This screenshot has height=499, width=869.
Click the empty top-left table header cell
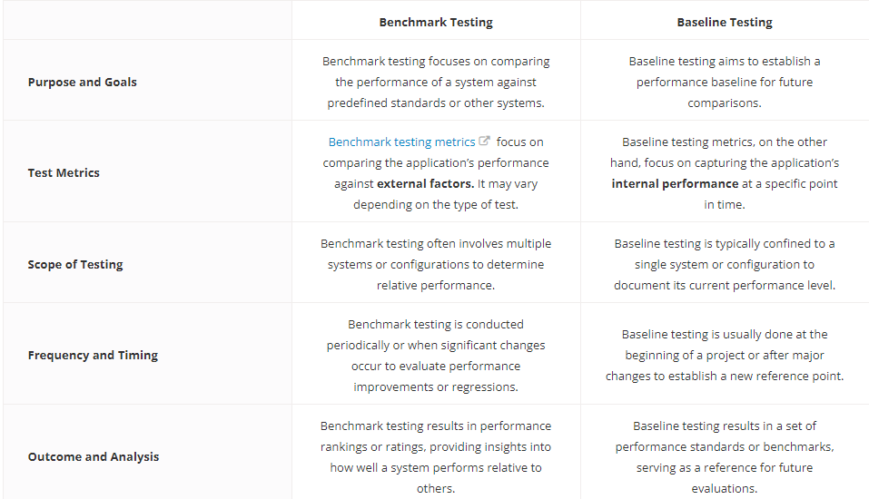(147, 22)
